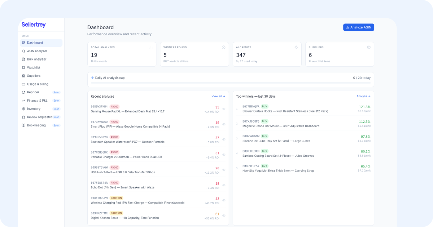
Task: Click the sparkle icon beside Daily AI analysis cap
Action: [x=92, y=78]
